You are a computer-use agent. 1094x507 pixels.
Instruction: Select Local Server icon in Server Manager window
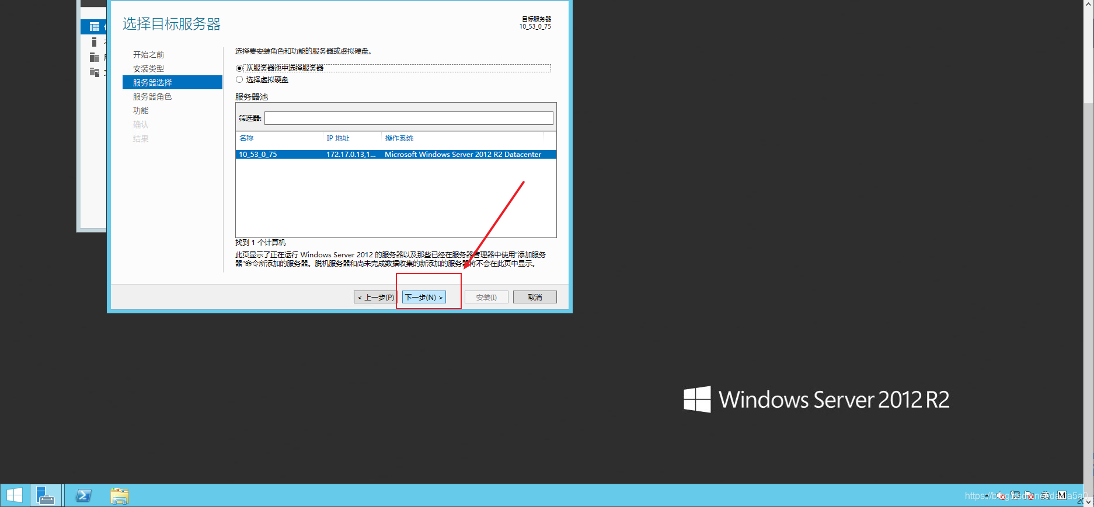pos(94,41)
